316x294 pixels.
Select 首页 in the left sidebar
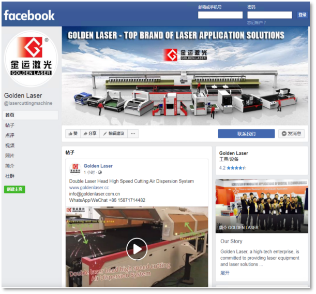(x=10, y=115)
